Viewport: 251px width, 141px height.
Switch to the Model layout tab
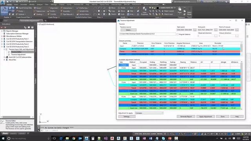[5, 133]
